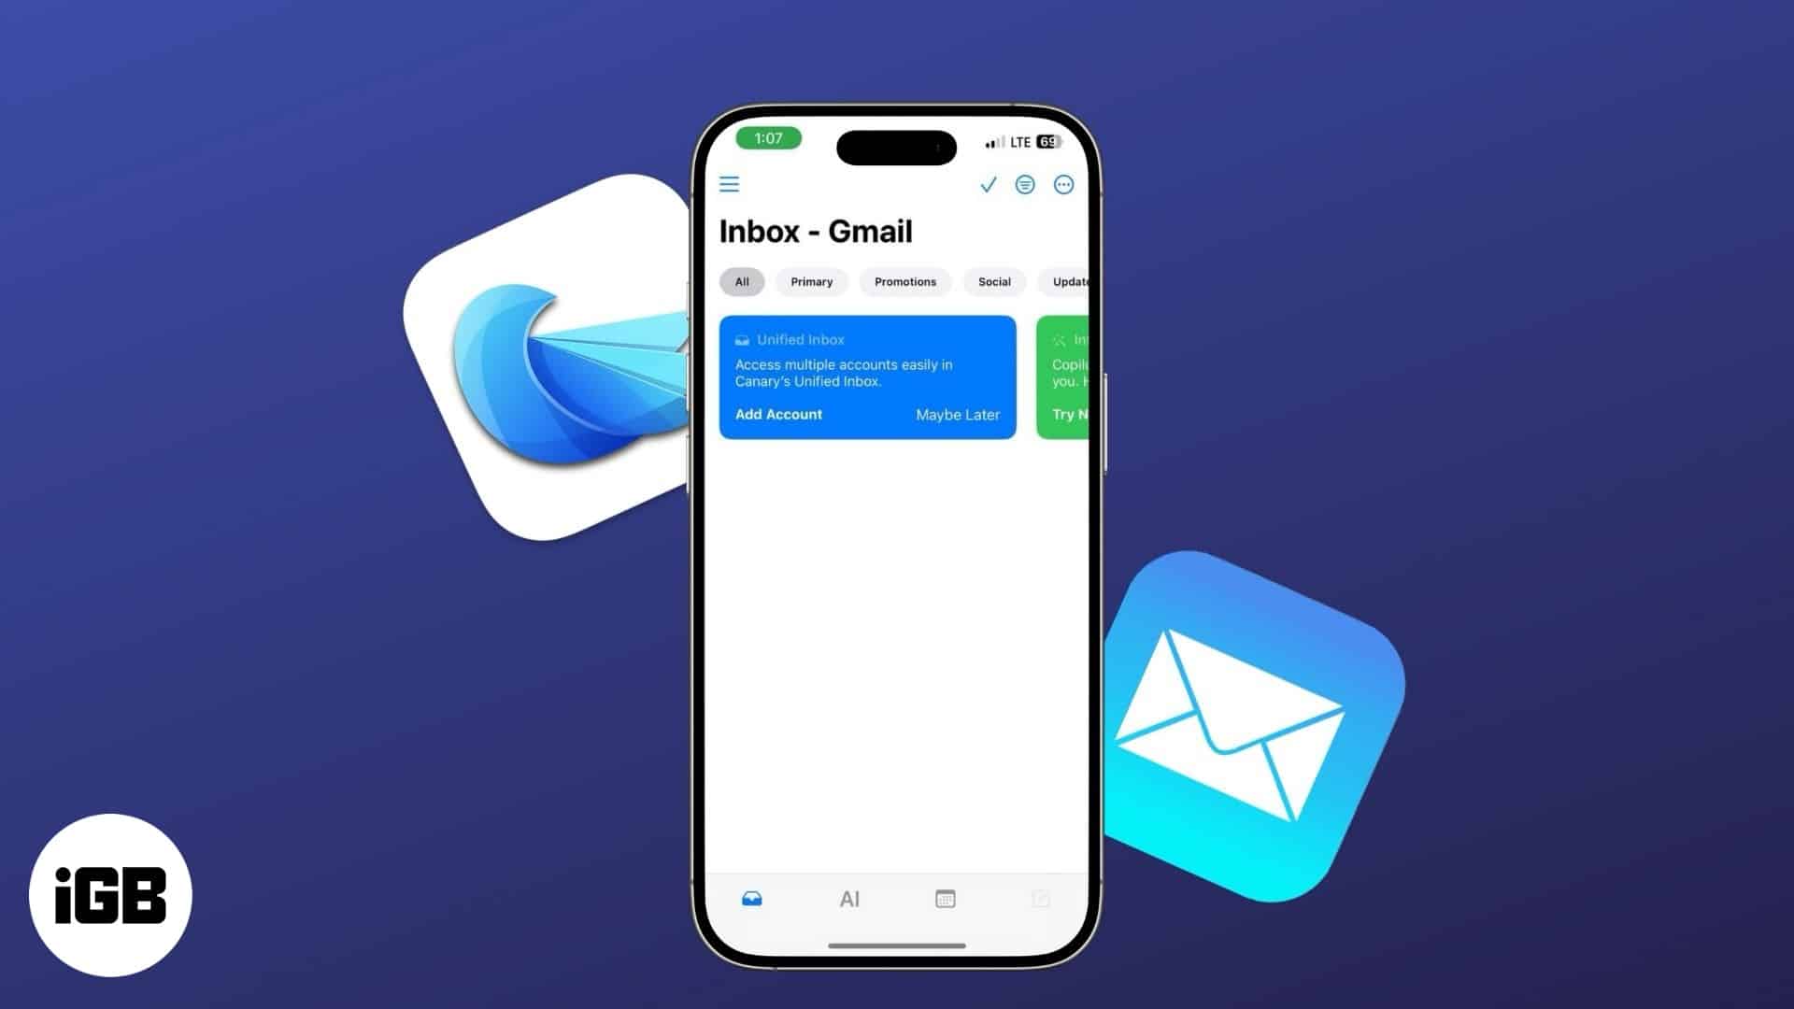Select the All filter tab
The image size is (1794, 1009).
(743, 282)
